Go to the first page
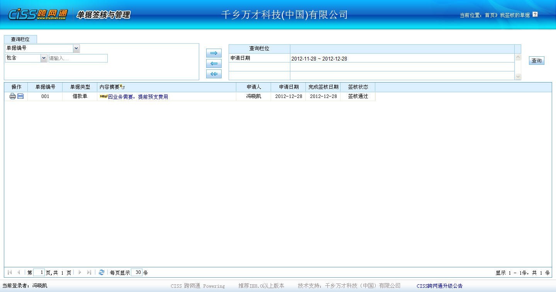 (x=10, y=272)
